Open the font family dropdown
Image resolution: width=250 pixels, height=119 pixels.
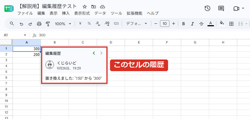click(x=136, y=24)
